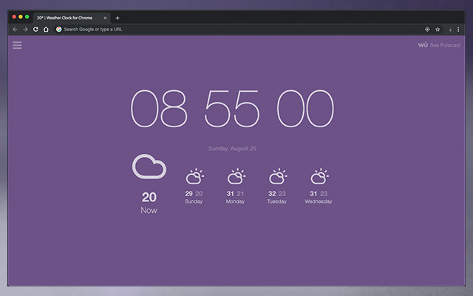Open Chrome's three-dot menu
This screenshot has height=296, width=473.
(458, 30)
